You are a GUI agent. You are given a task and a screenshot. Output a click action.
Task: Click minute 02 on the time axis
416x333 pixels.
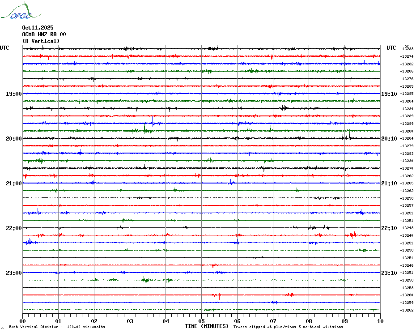(x=94, y=321)
